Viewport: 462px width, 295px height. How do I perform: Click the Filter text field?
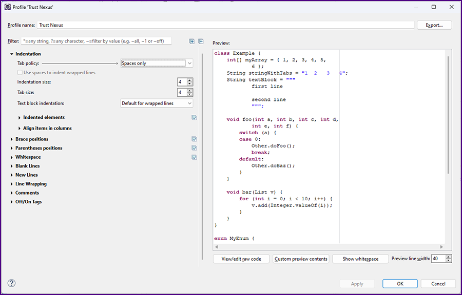pos(96,41)
